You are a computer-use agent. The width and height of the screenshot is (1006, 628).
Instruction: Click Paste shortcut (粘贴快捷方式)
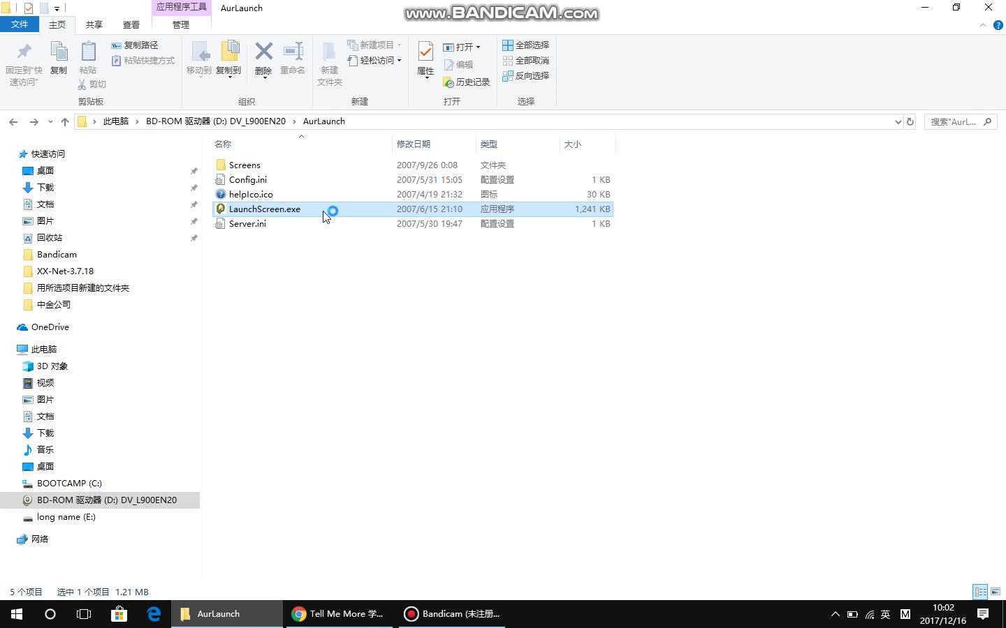coord(143,61)
